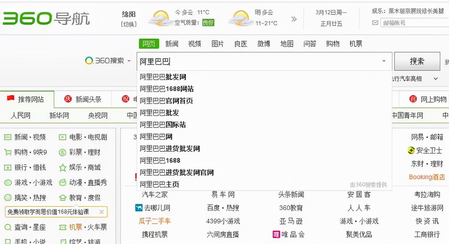Switch to the 新闻 search tab

click(172, 43)
